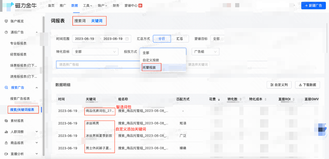Click the start date 2023-06-19 field
329x159 pixels.
85,39
